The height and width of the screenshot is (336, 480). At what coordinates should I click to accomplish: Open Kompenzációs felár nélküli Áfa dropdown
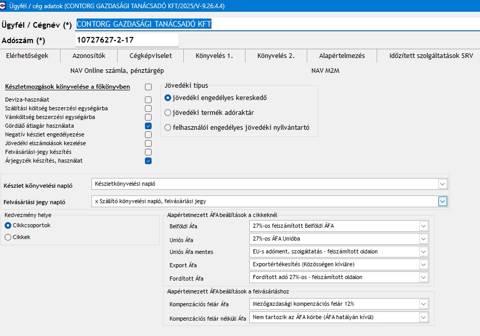pyautogui.click(x=423, y=318)
